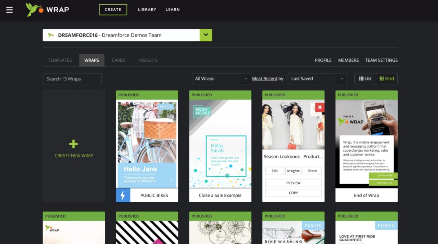This screenshot has width=438, height=244.
Task: Click the Season Lookbook - Product title
Action: click(293, 157)
